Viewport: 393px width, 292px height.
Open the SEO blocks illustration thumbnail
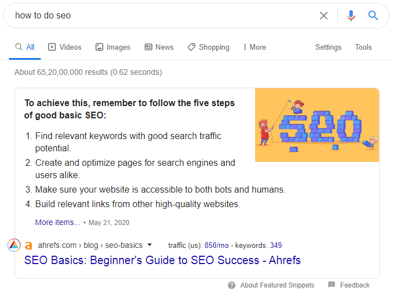(317, 125)
